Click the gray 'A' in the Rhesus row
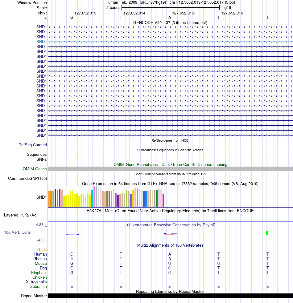Viewport: 293px width, 303px height. click(72, 259)
